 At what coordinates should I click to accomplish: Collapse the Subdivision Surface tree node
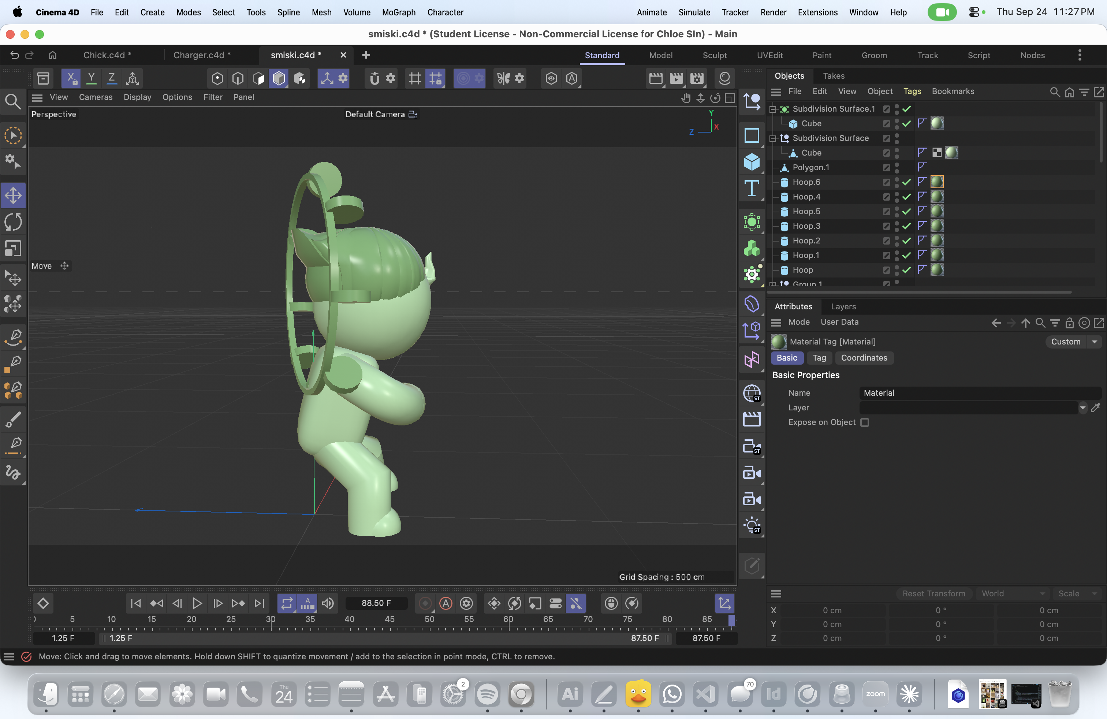(773, 139)
